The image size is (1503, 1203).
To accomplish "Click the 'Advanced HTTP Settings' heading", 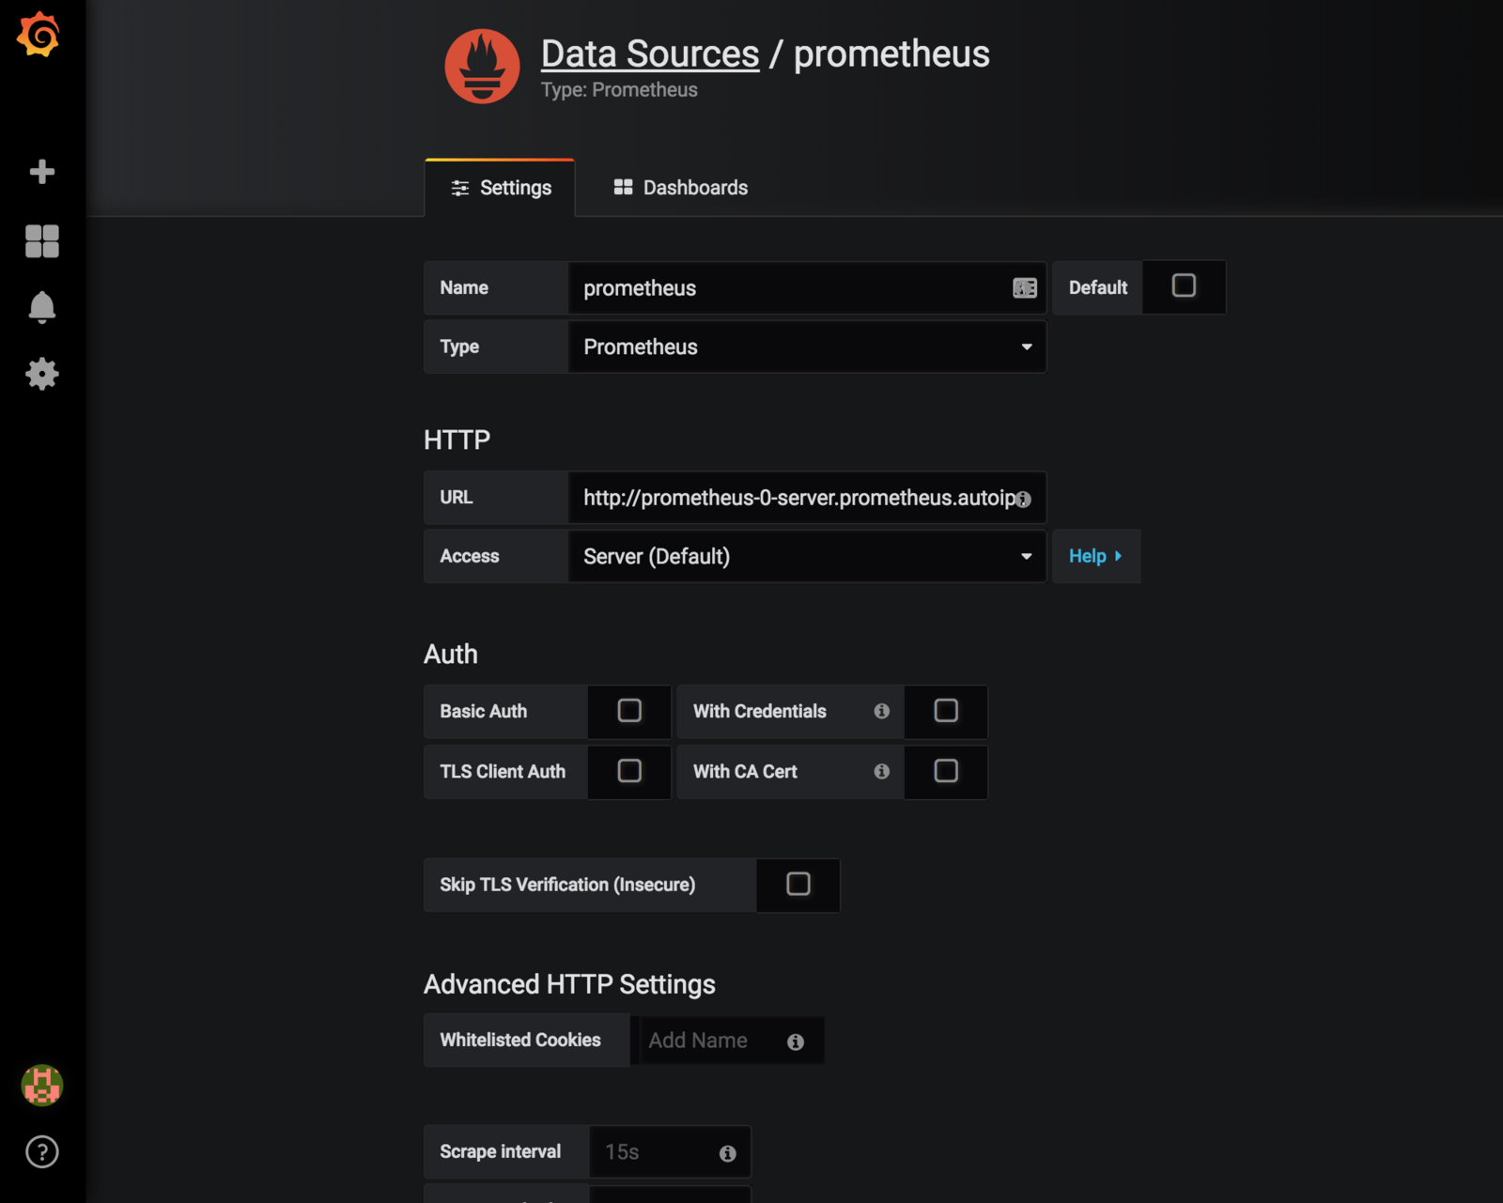I will click(569, 984).
